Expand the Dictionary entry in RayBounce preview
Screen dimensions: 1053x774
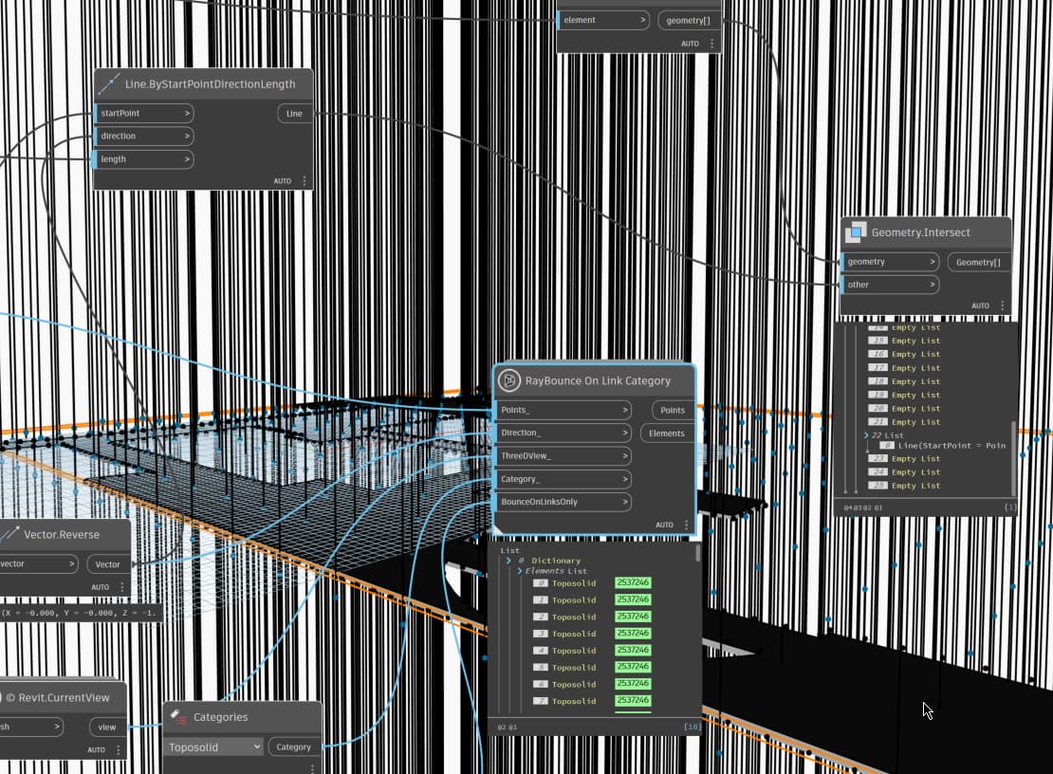(x=508, y=561)
